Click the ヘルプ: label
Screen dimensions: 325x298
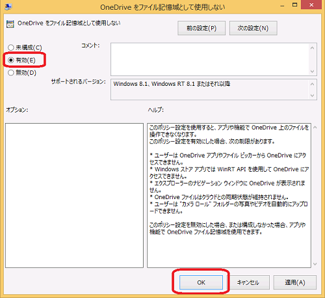(x=156, y=110)
